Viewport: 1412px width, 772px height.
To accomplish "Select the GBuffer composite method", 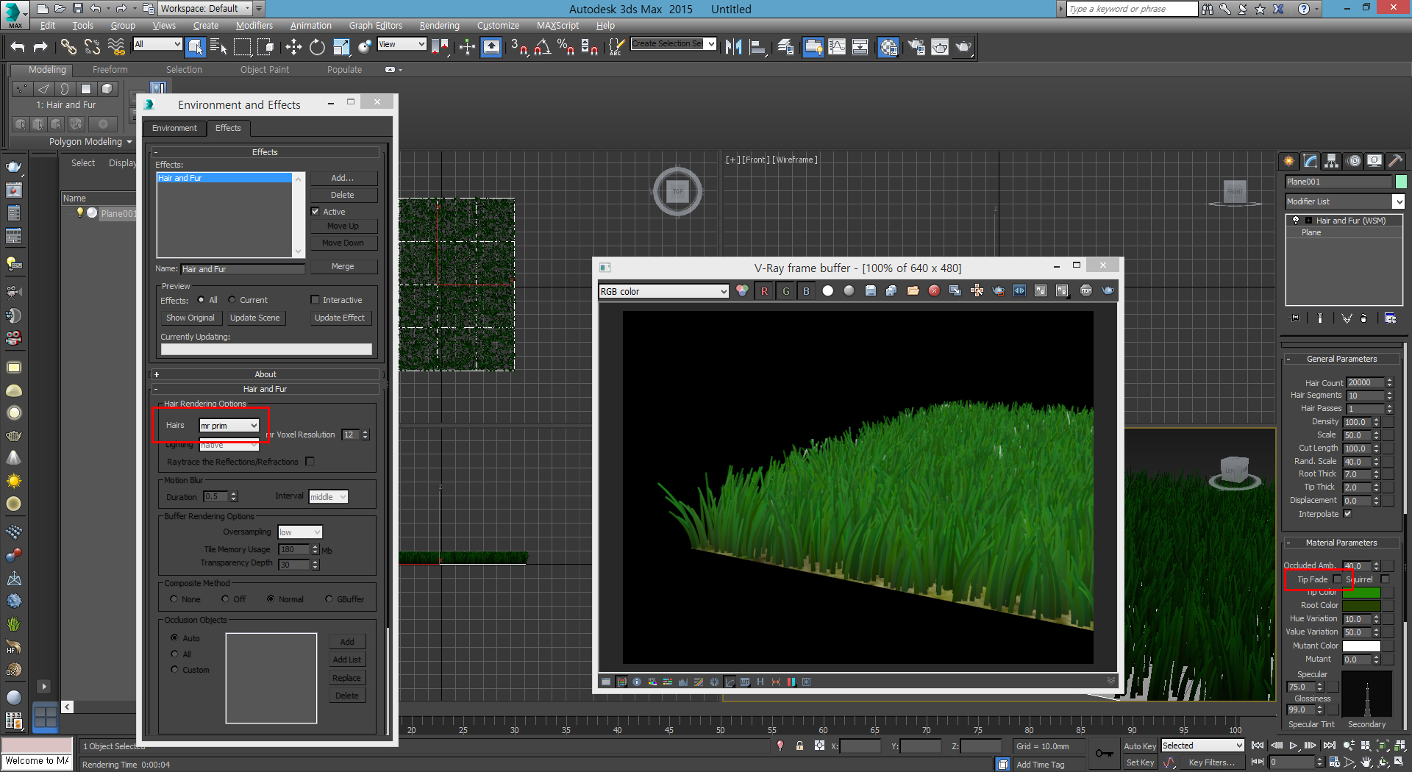I will click(x=329, y=599).
